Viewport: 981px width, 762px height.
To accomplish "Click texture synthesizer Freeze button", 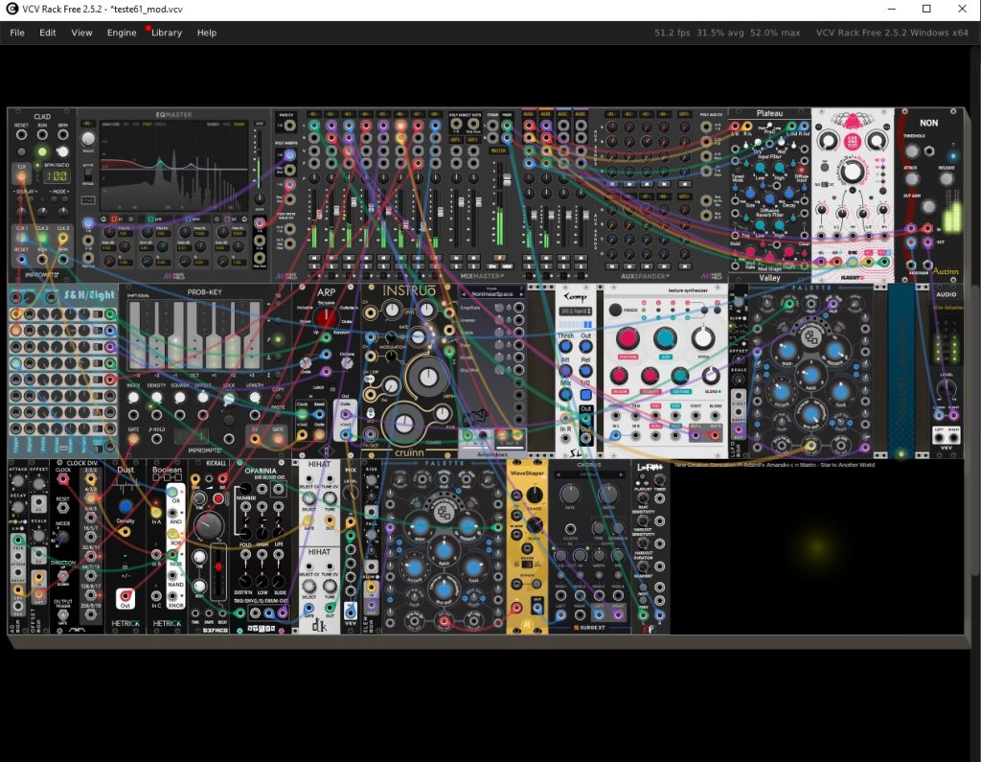I will (615, 310).
